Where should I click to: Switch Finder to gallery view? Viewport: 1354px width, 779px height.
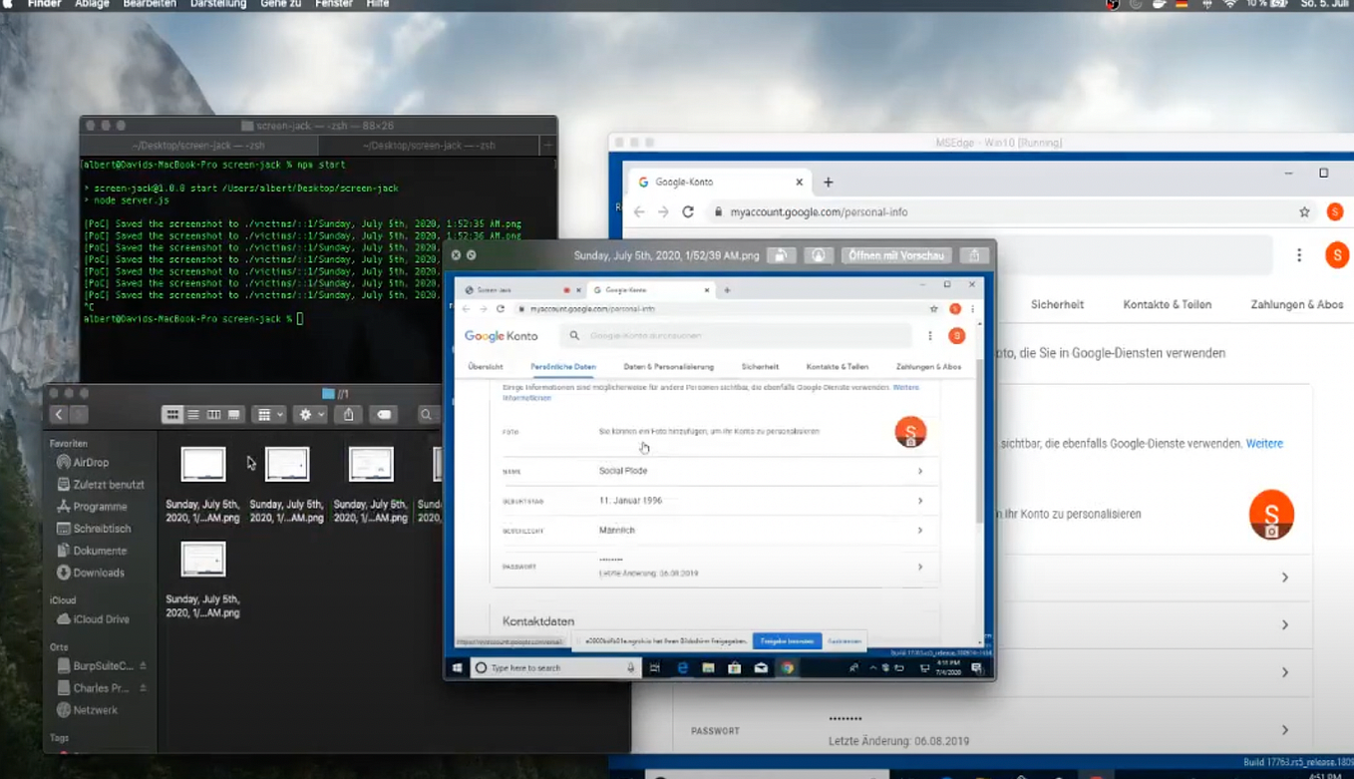234,415
